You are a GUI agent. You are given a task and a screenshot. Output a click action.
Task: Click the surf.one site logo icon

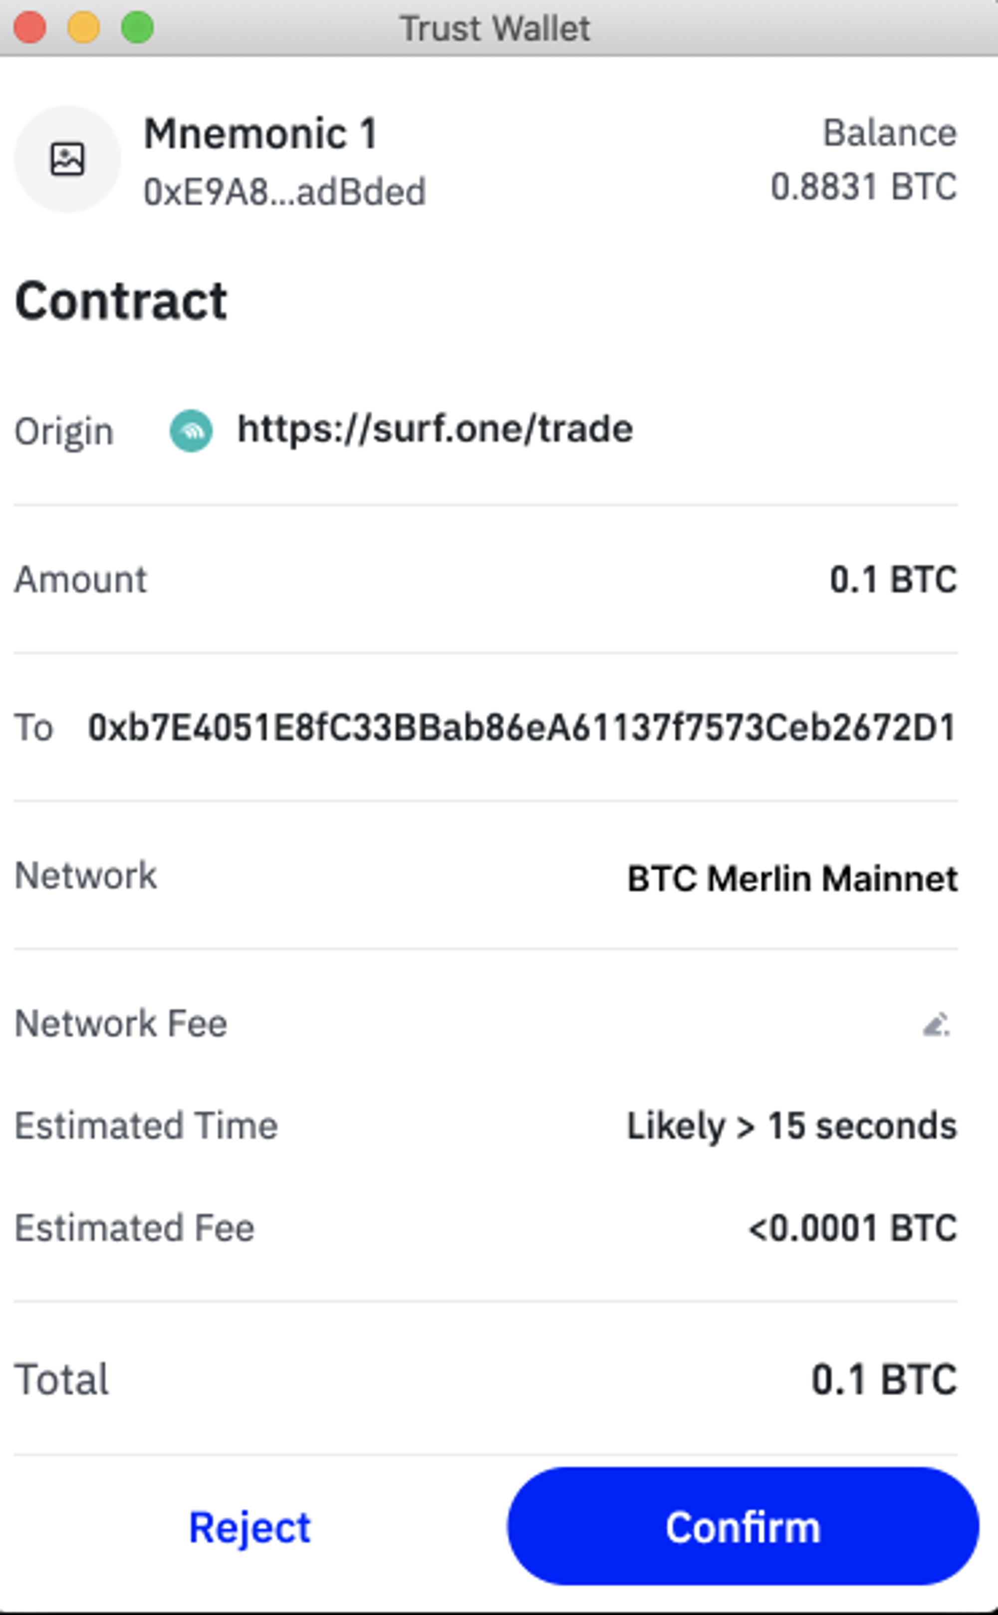click(x=191, y=430)
